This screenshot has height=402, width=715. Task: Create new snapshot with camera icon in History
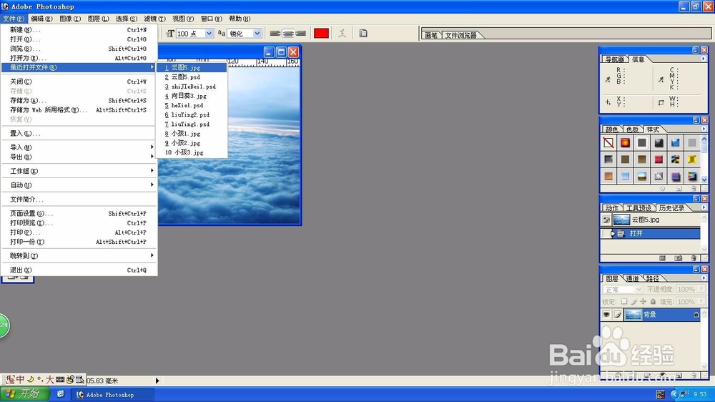point(679,258)
